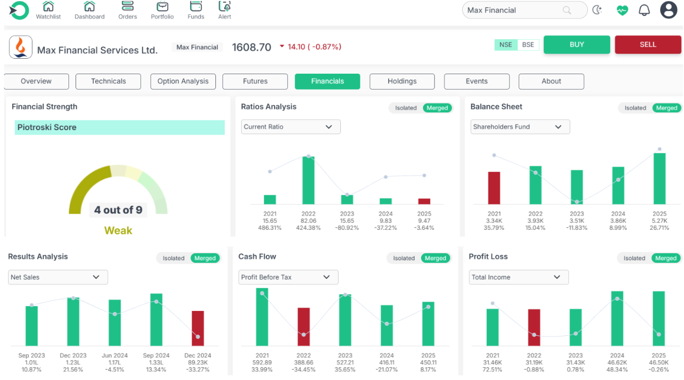This screenshot has height=380, width=684.
Task: Expand the Current Ratio dropdown
Action: [x=290, y=127]
